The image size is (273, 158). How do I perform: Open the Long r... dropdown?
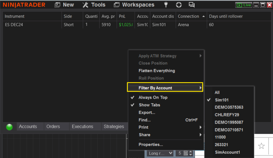(x=160, y=153)
